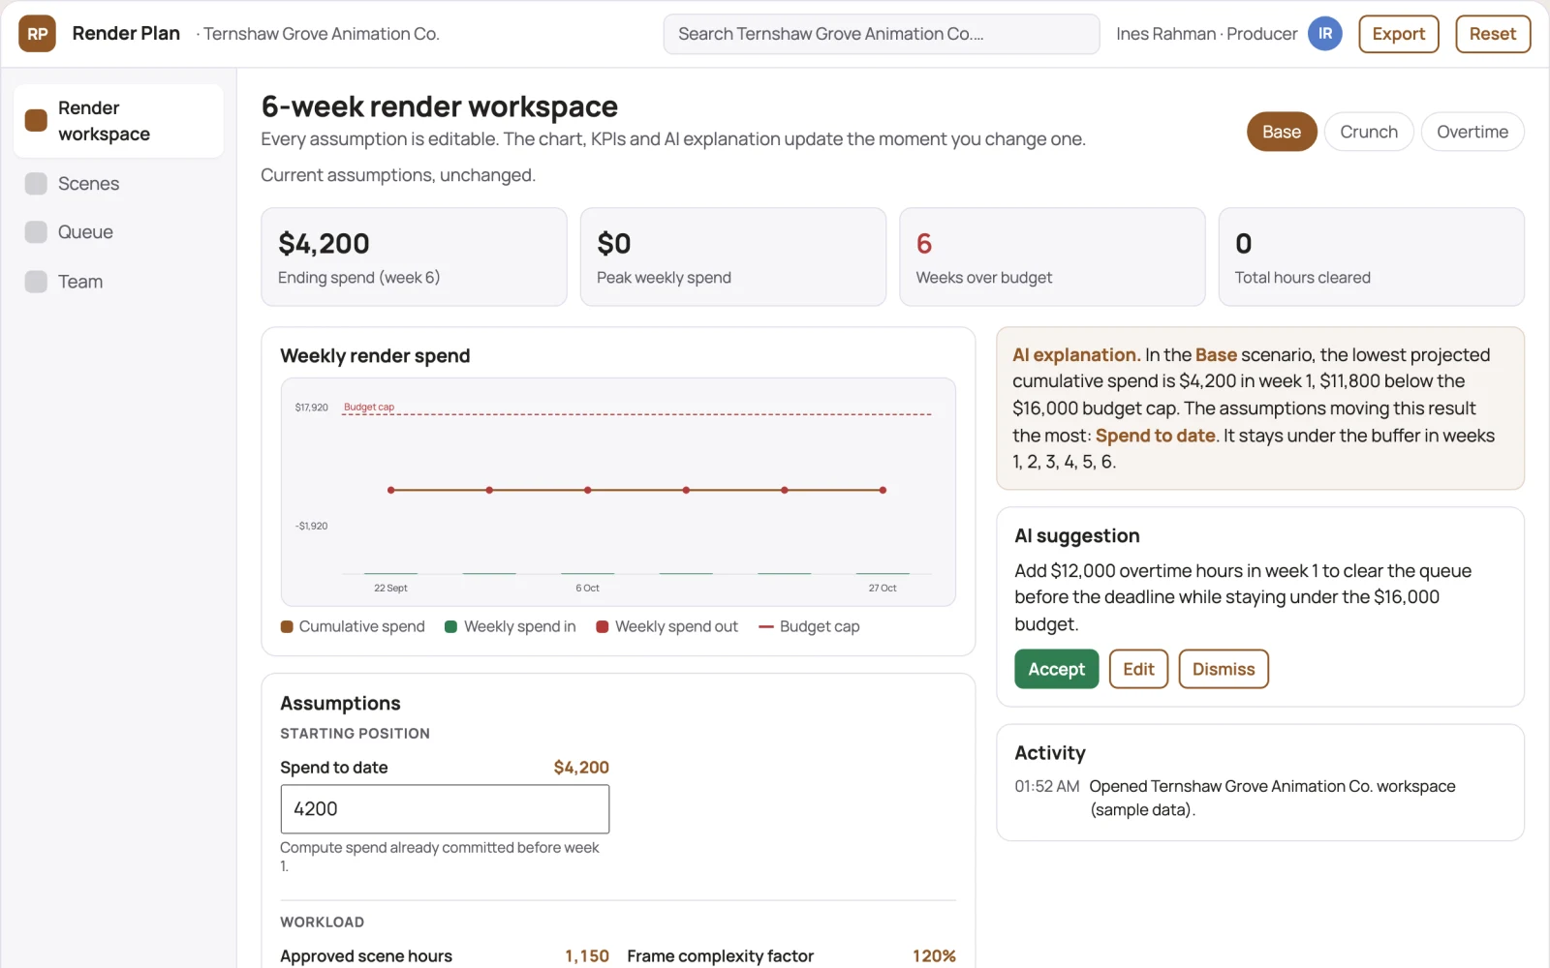
Task: Click the 22 Sept axis label
Action: click(390, 588)
